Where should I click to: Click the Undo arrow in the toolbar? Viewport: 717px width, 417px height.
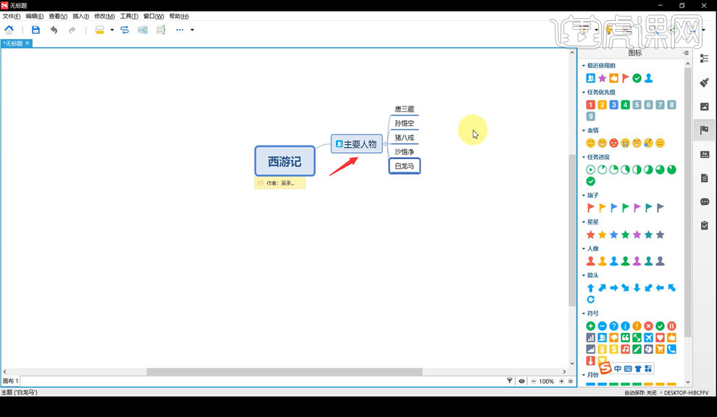click(x=54, y=30)
